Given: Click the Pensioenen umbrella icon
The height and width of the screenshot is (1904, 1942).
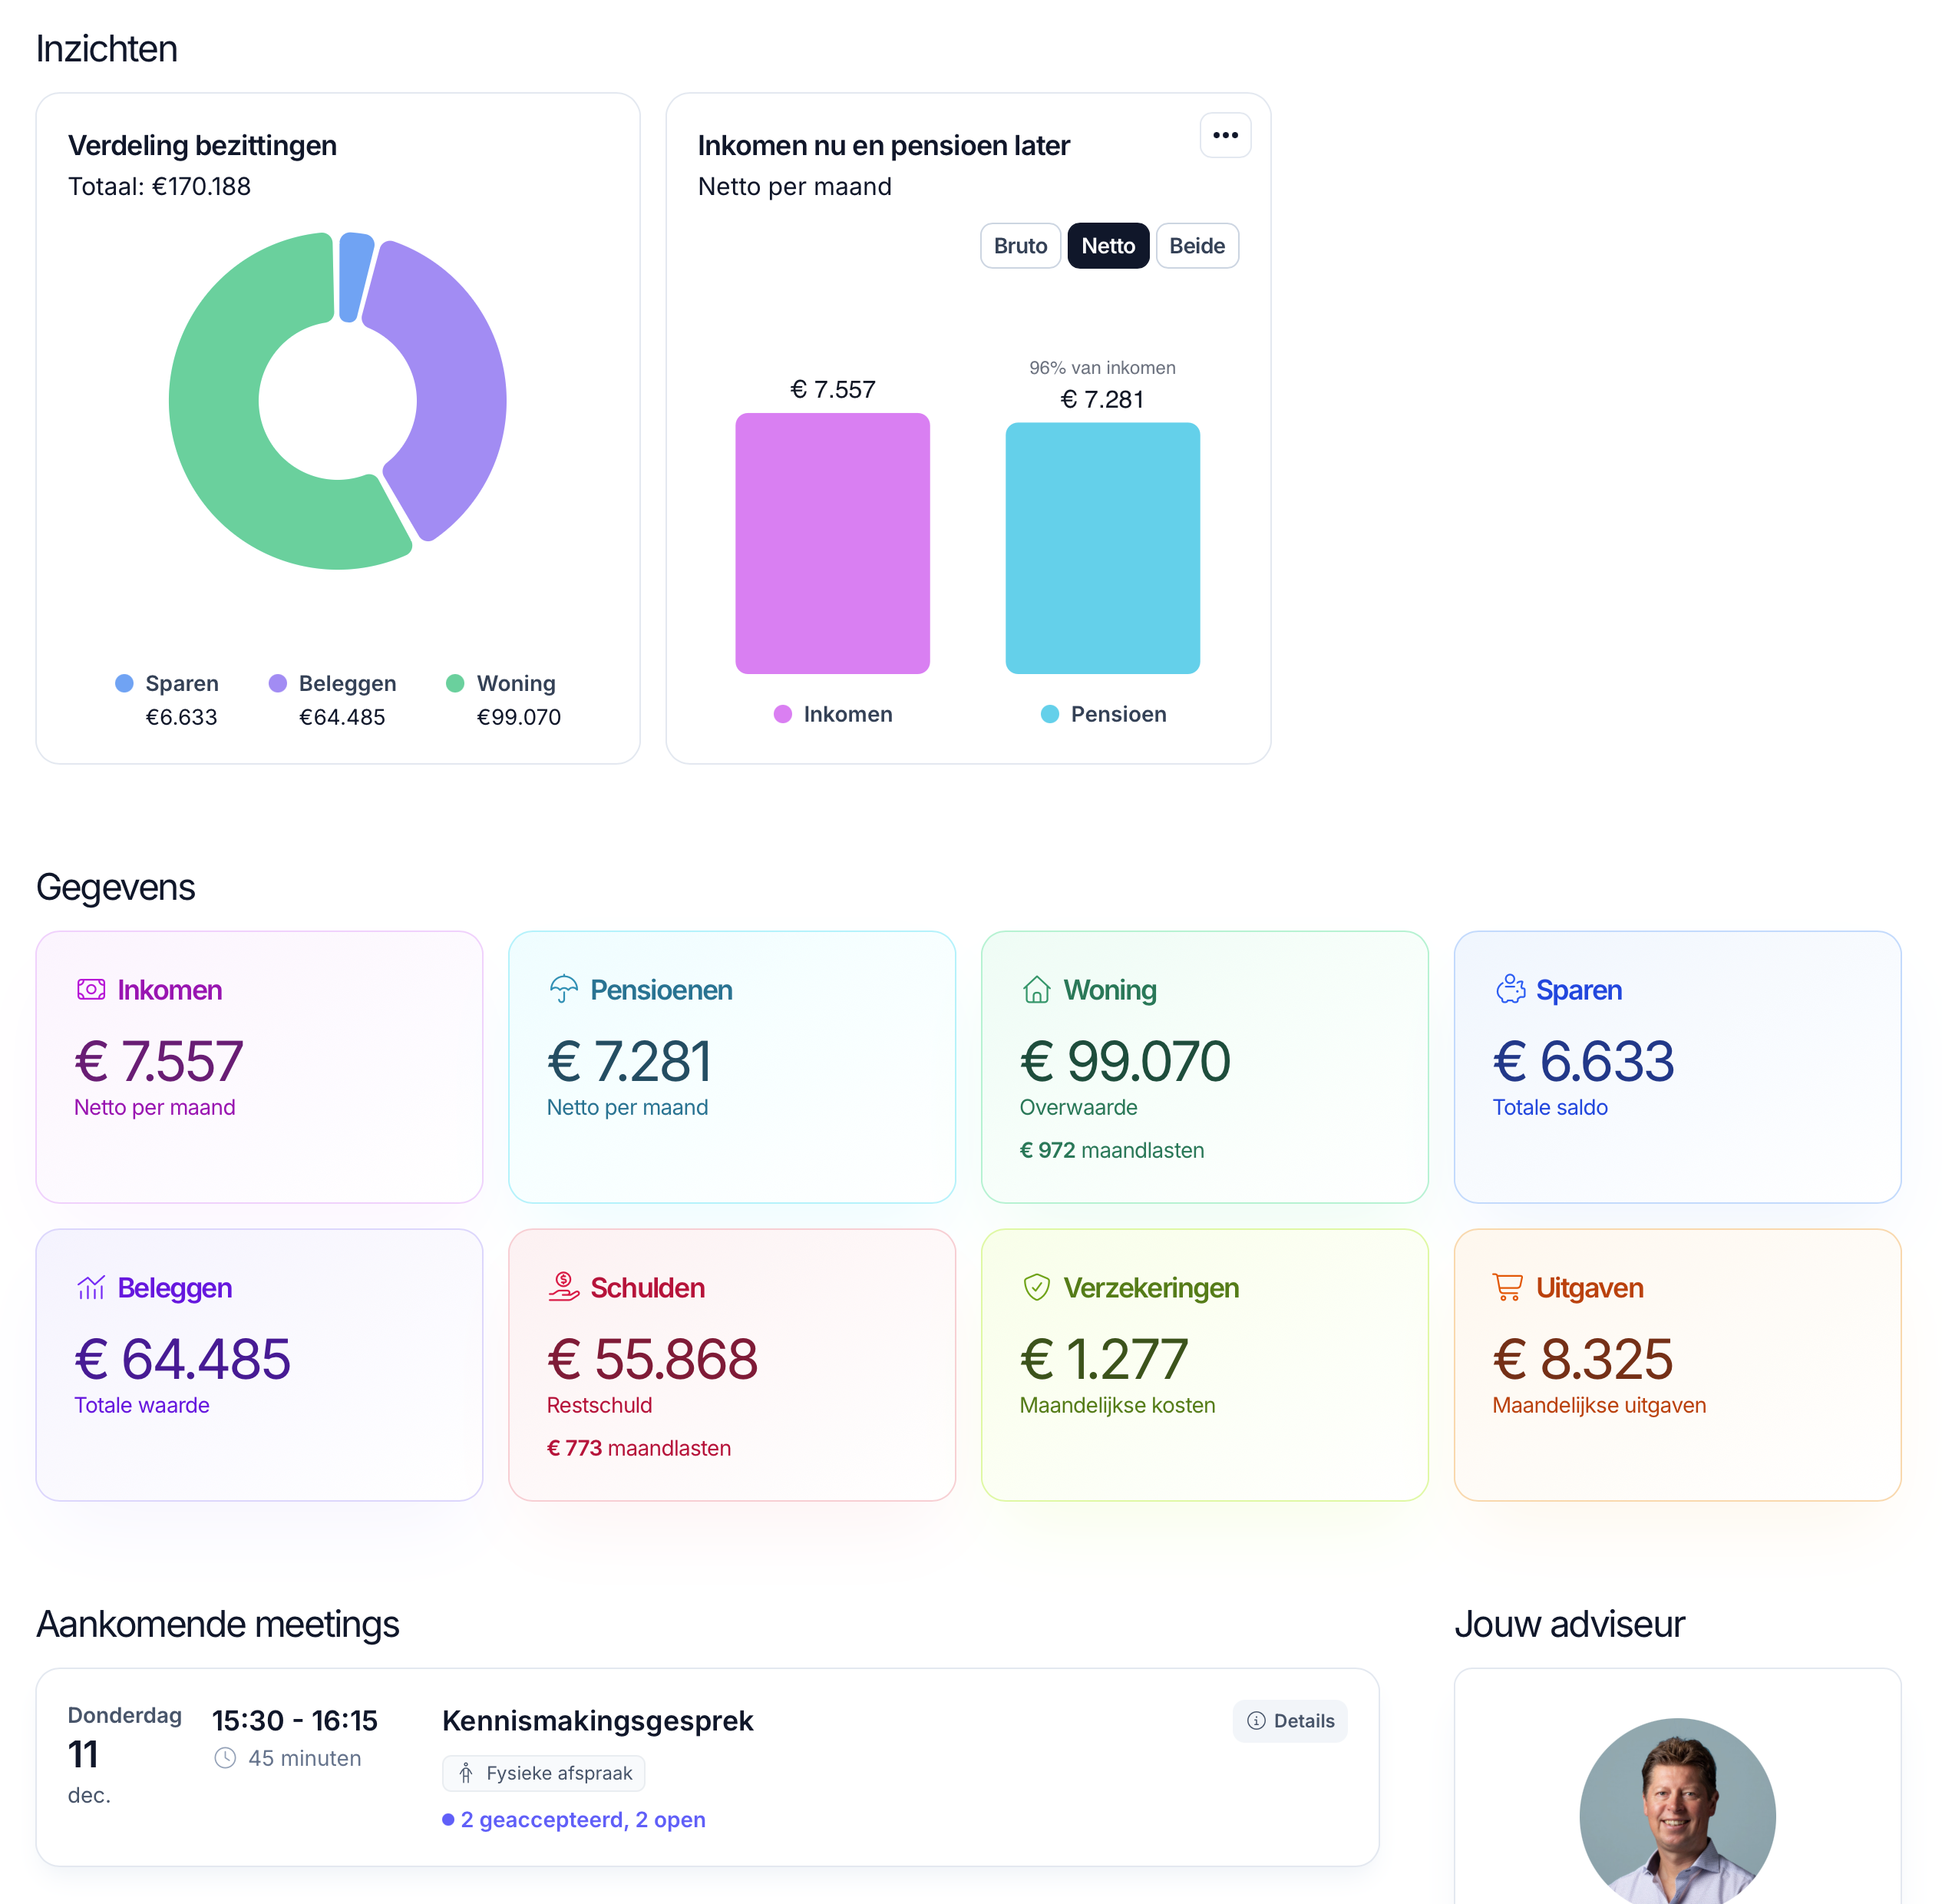Looking at the screenshot, I should coord(564,989).
